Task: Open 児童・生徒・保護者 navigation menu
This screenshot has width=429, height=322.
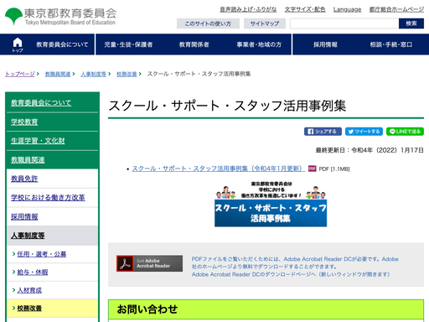Action: (128, 44)
